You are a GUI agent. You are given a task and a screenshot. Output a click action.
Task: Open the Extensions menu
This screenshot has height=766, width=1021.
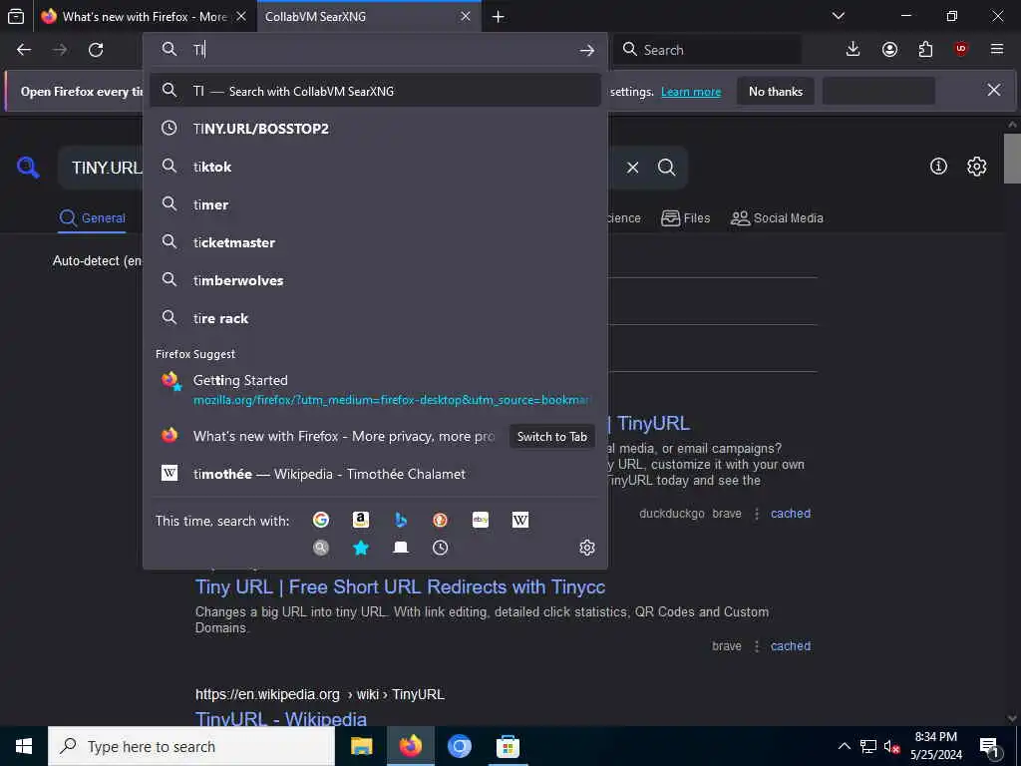[925, 50]
